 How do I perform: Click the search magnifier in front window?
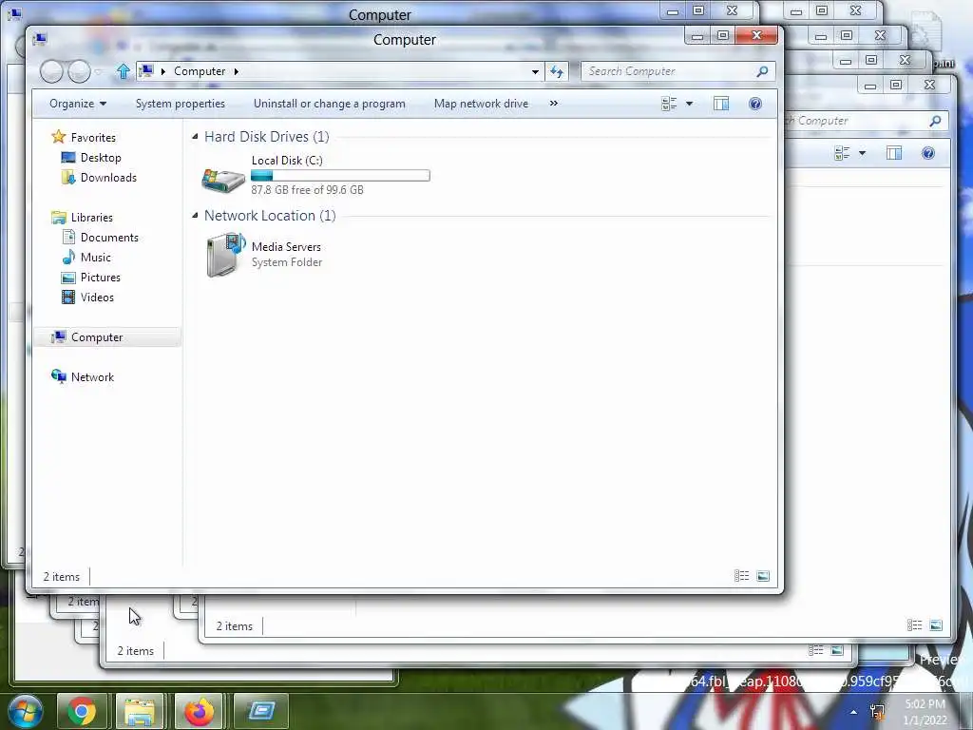click(762, 71)
